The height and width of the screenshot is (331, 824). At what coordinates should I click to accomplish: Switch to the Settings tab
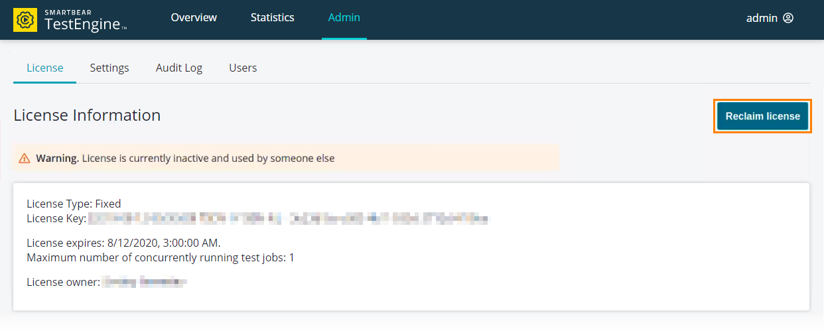point(109,68)
